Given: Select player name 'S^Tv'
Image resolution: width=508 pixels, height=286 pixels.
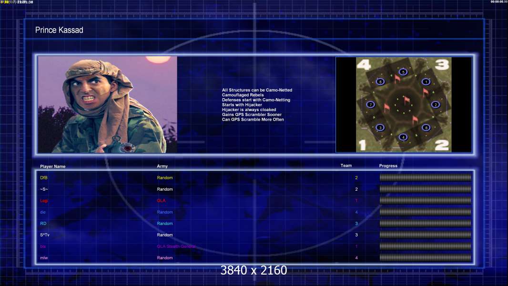Looking at the screenshot, I should (45, 235).
